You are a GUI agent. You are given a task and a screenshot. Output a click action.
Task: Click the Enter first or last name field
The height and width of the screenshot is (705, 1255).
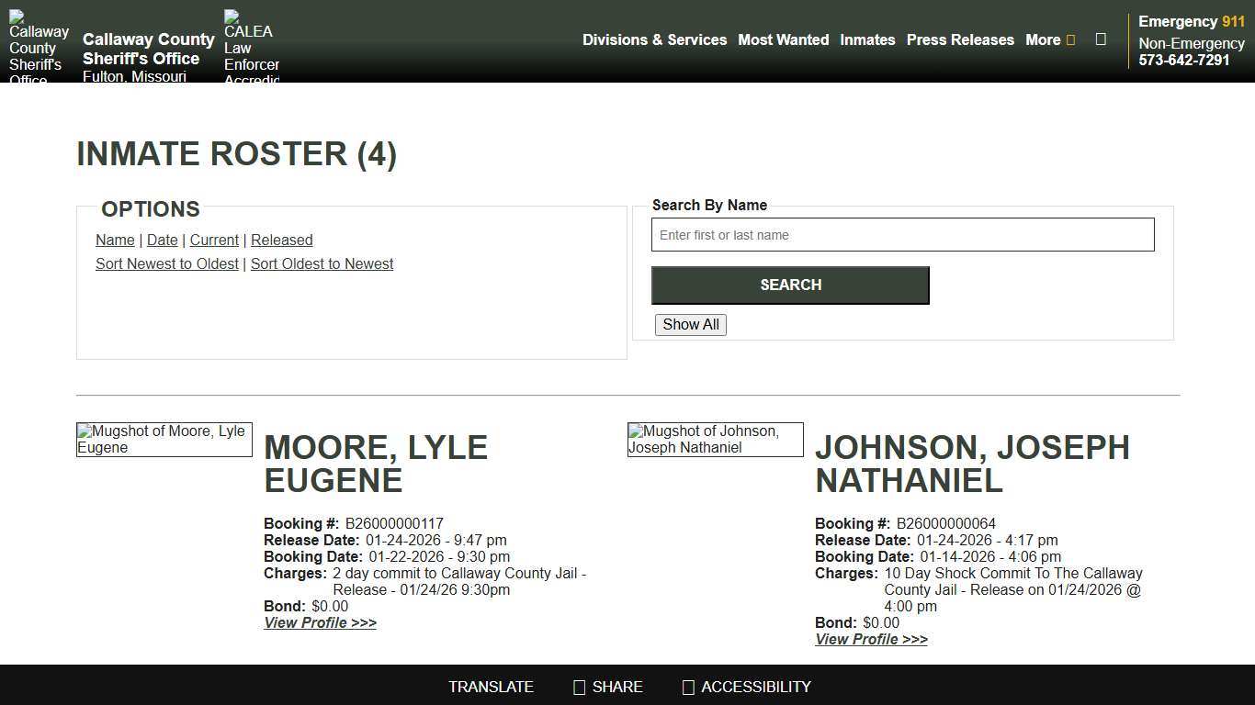pos(902,234)
